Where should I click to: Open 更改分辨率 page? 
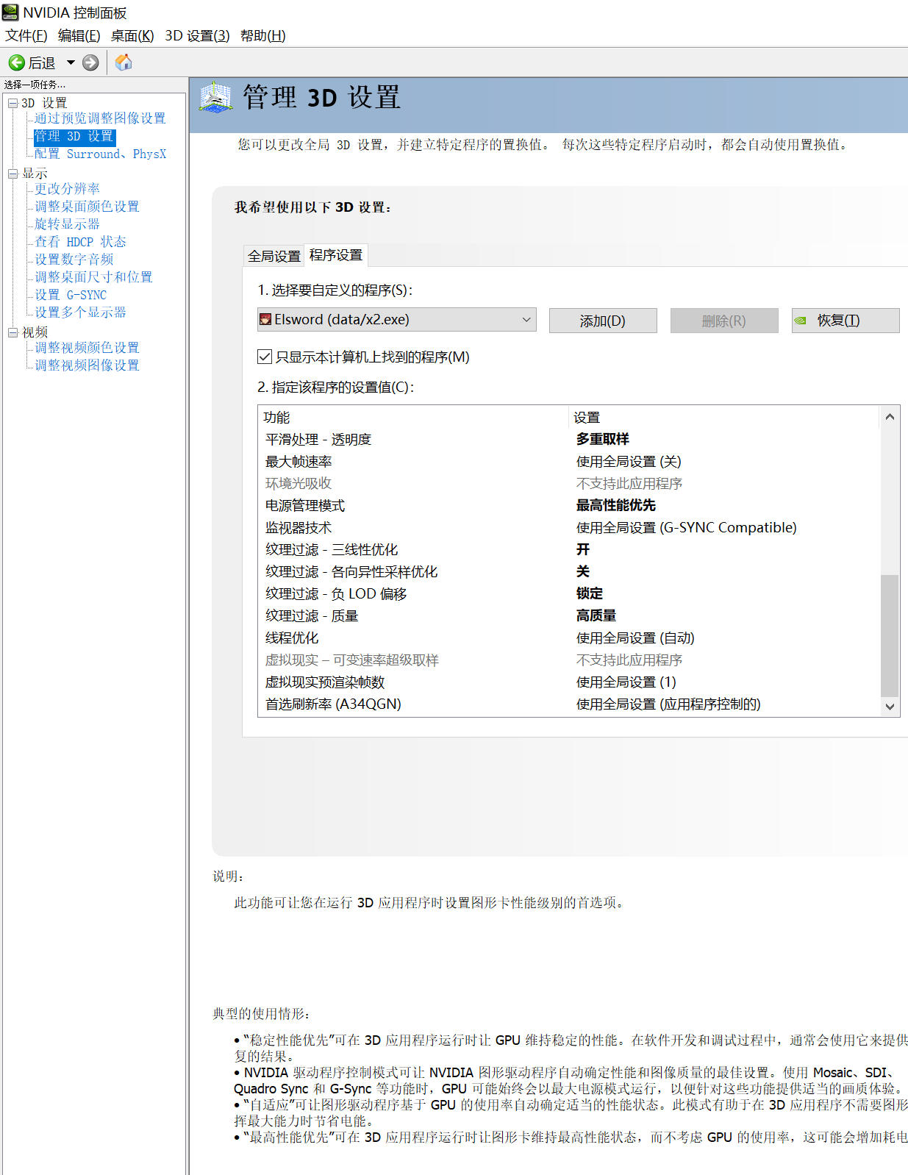tap(67, 189)
